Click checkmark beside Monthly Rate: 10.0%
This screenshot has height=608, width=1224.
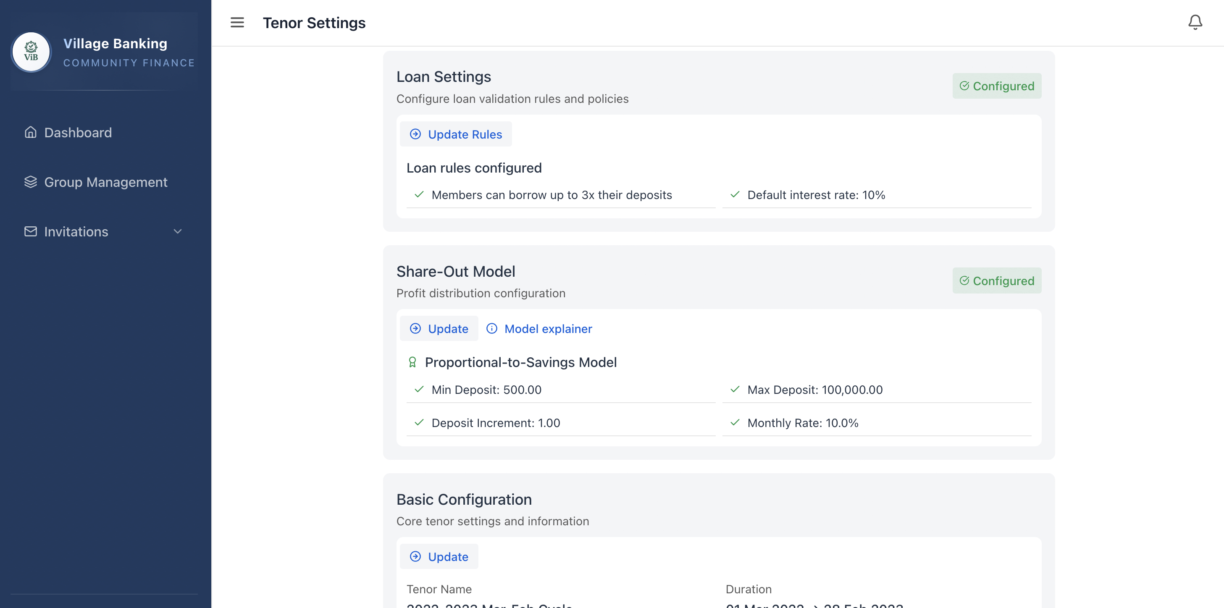pos(735,422)
